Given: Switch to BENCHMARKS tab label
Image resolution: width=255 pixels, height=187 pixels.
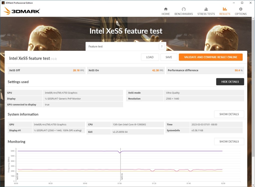Looking at the screenshot, I should pyautogui.click(x=184, y=14).
